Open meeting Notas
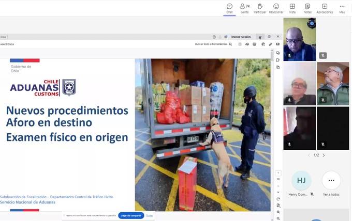 pos(307,8)
